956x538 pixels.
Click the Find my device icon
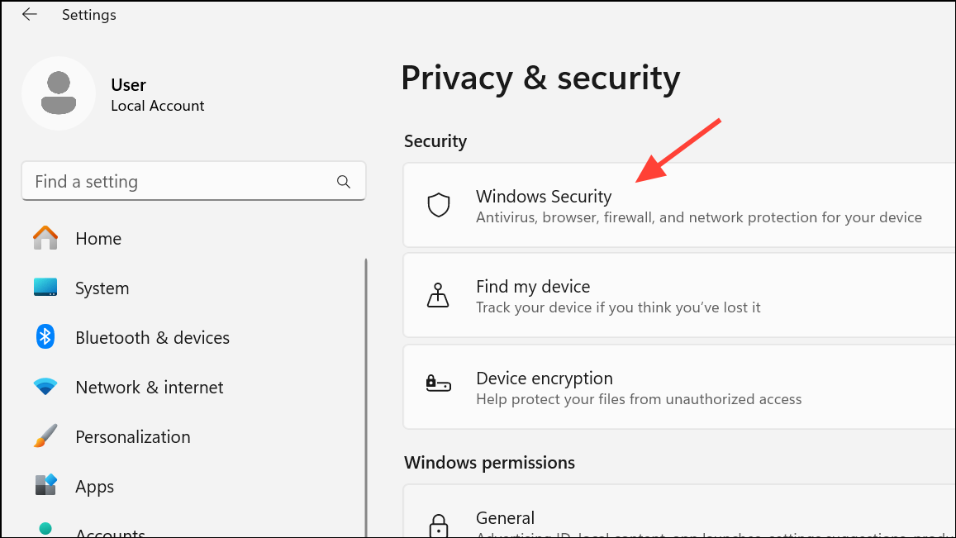(x=438, y=296)
